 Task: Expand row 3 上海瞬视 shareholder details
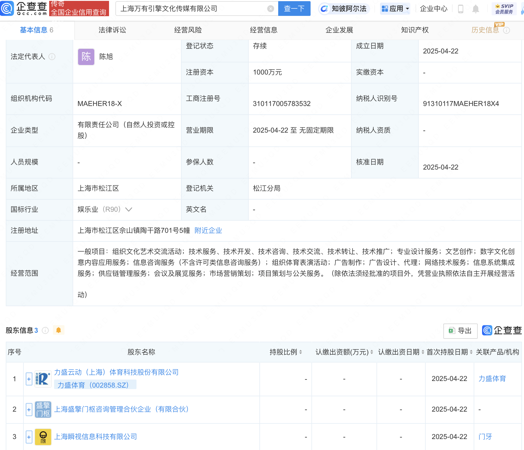point(29,437)
